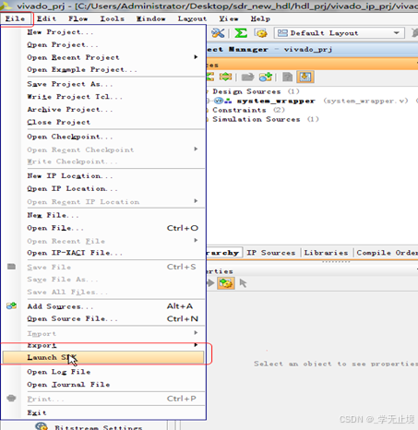This screenshot has width=418, height=430.
Task: Select Constraints tree node
Action: pos(248,110)
